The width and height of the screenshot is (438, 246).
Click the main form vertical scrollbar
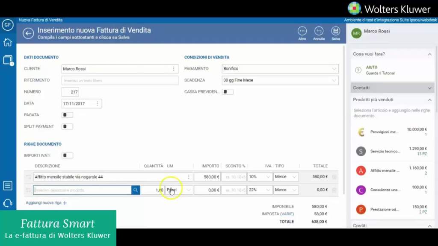click(344, 120)
